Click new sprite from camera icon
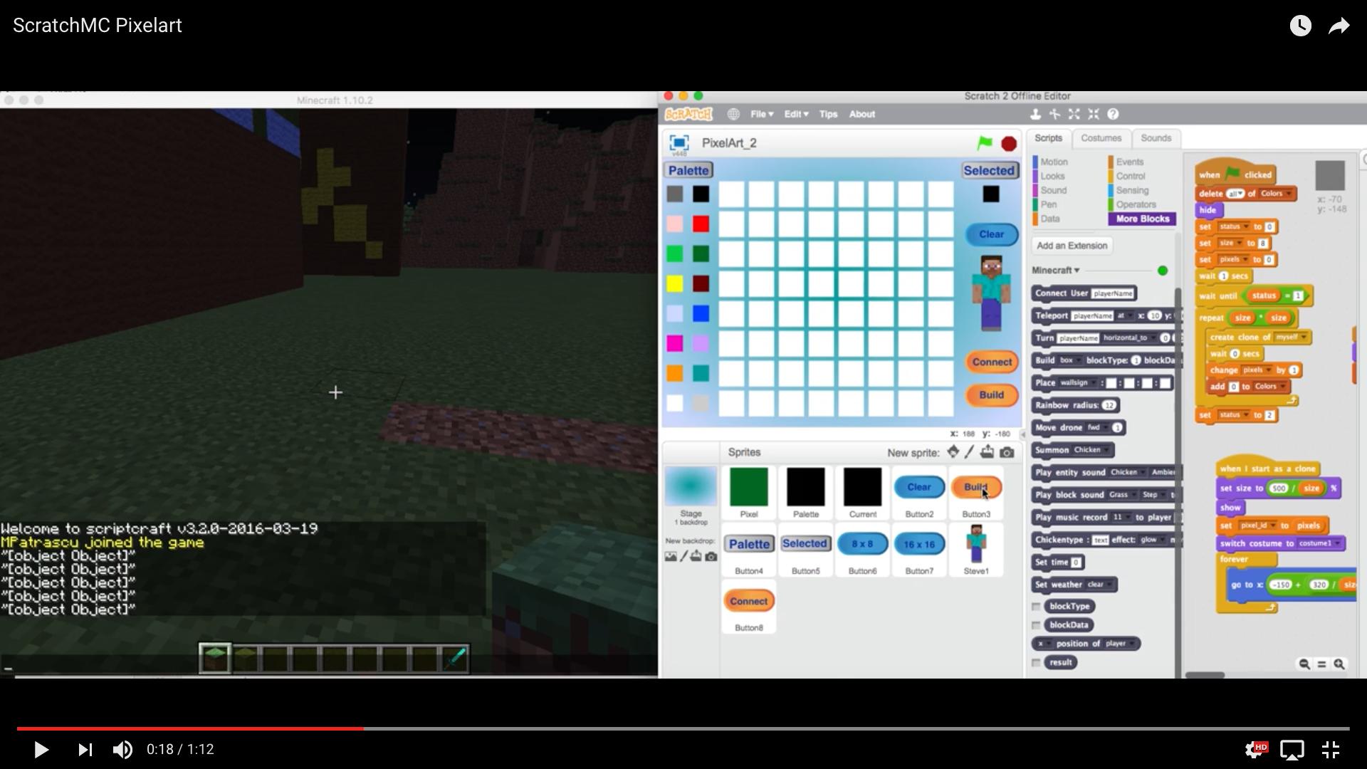The height and width of the screenshot is (769, 1367). (x=1007, y=452)
